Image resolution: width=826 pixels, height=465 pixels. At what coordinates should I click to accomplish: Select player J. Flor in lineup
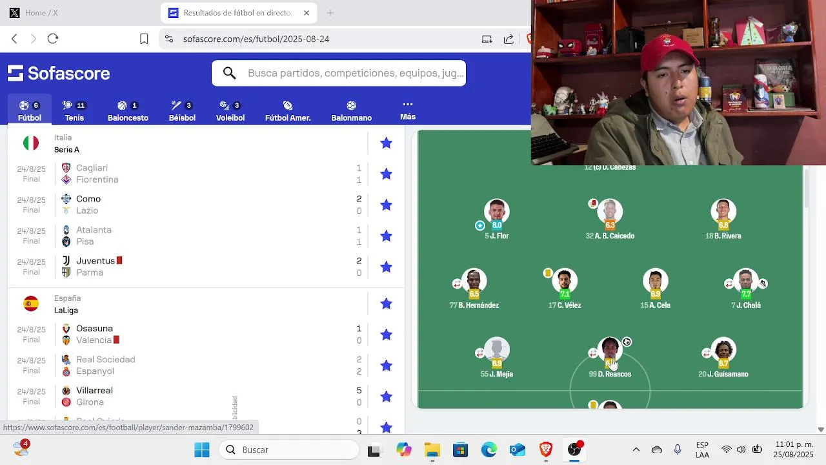coord(497,220)
